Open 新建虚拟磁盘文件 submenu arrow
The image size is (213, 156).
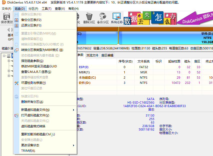(73, 110)
